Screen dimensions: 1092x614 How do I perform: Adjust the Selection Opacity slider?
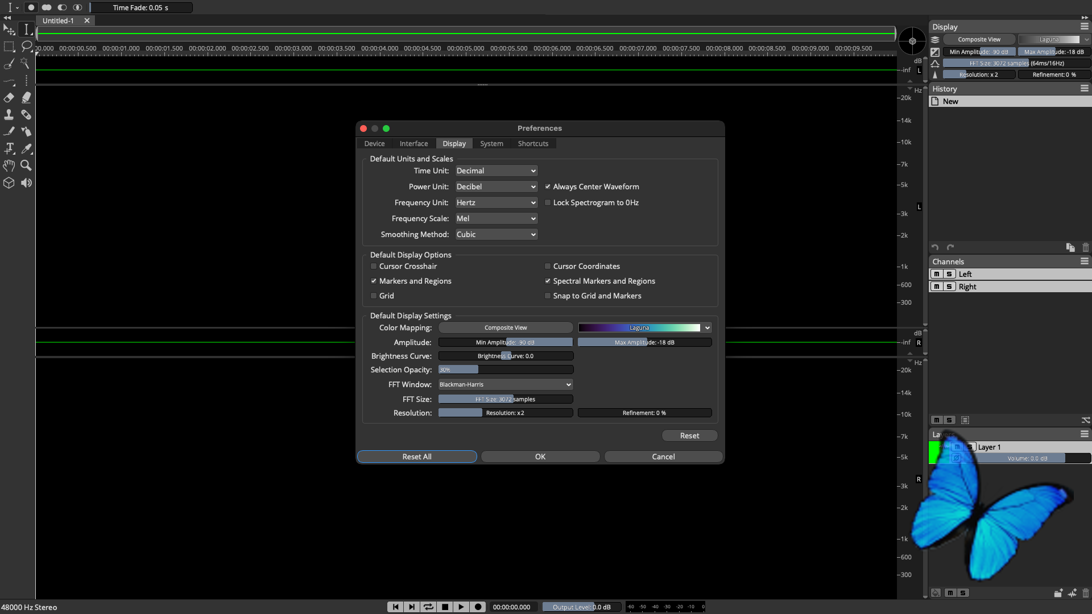tap(506, 370)
